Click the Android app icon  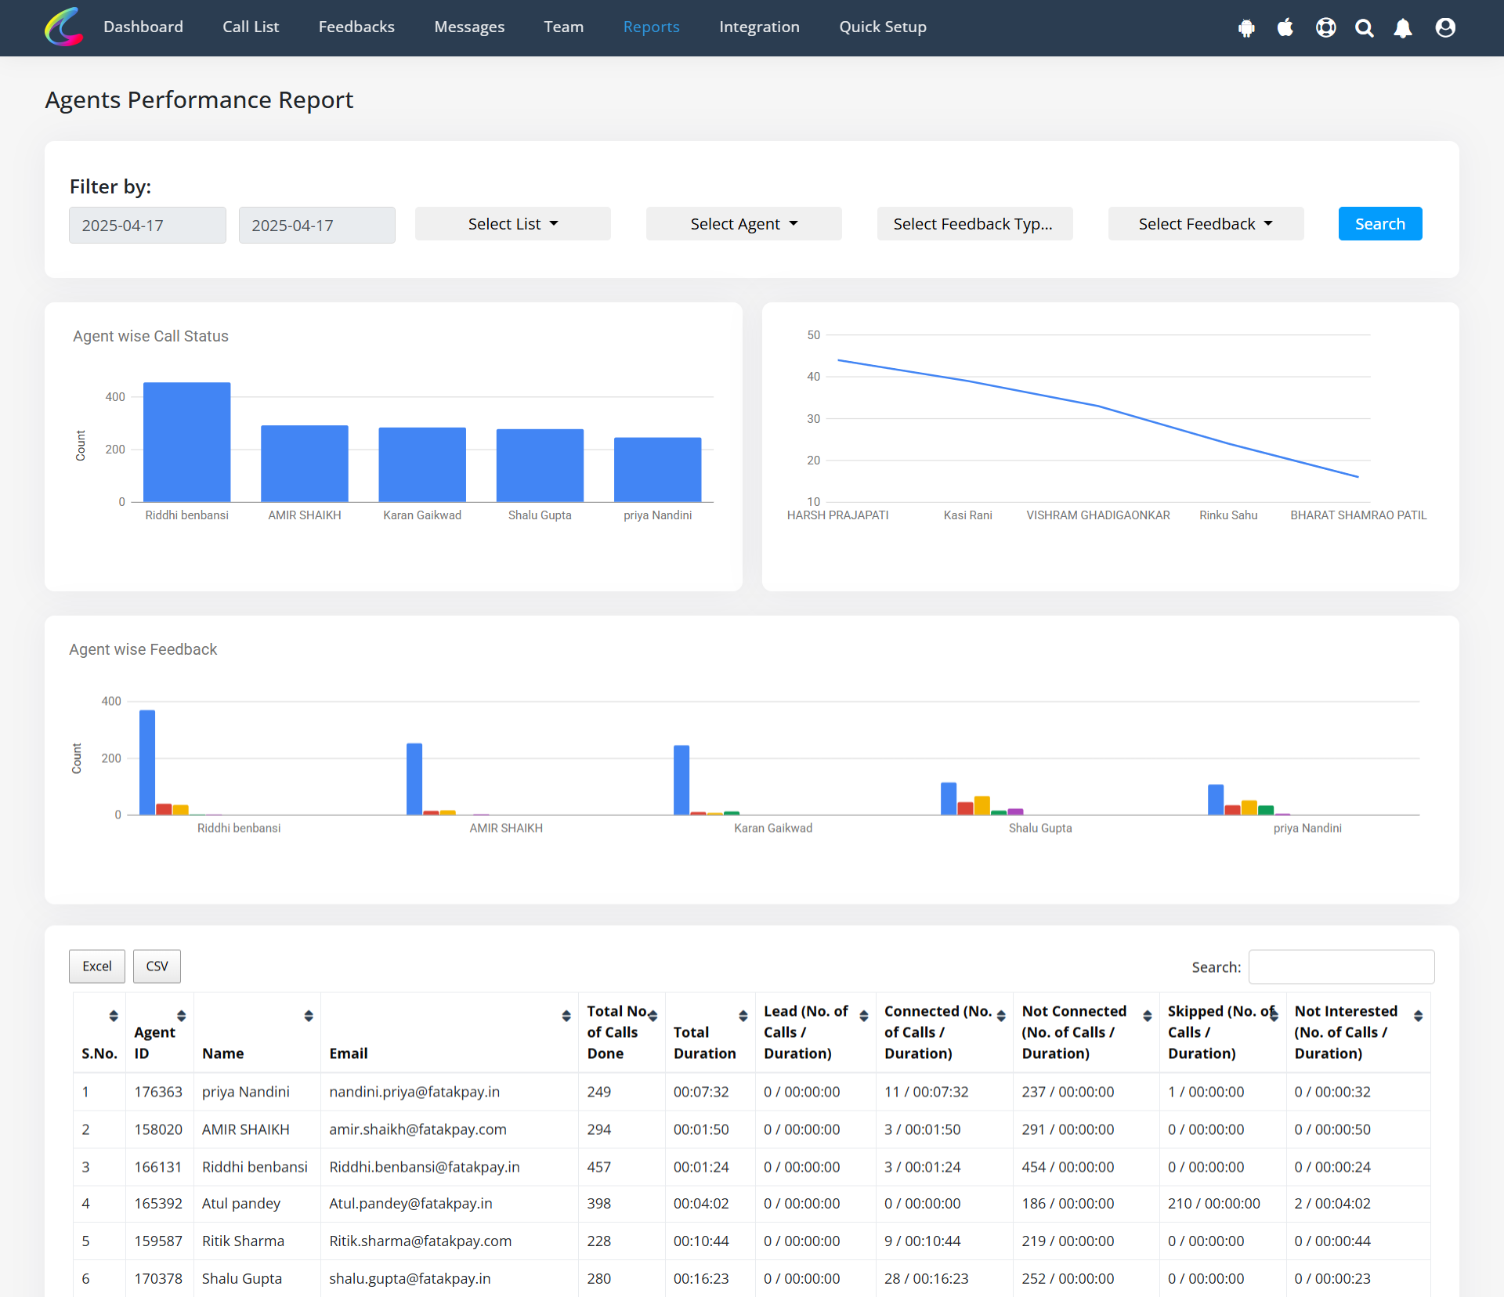click(x=1246, y=28)
